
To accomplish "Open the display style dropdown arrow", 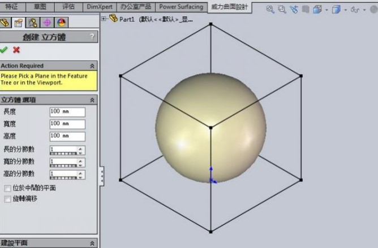I will 345,10.
